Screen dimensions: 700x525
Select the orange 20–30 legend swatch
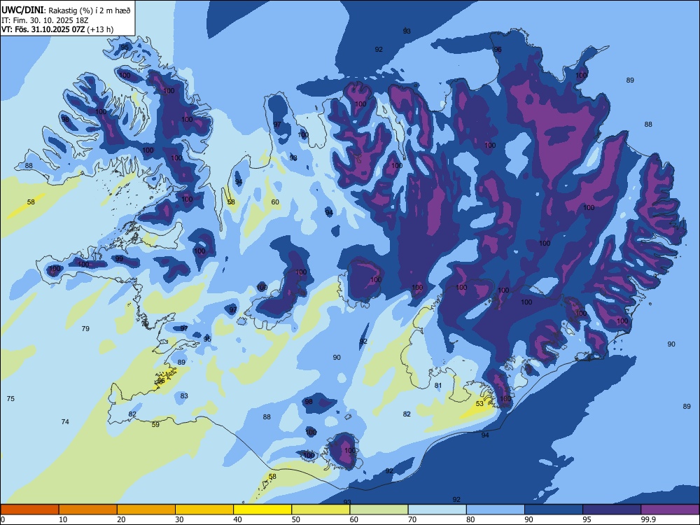(146, 510)
